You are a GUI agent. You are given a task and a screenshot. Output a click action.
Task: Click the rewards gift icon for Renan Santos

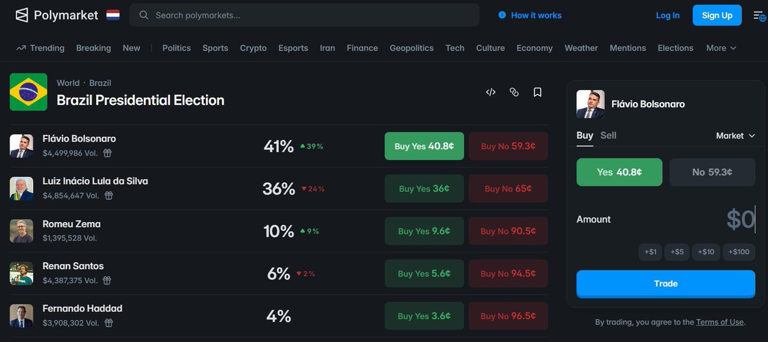[x=108, y=281]
